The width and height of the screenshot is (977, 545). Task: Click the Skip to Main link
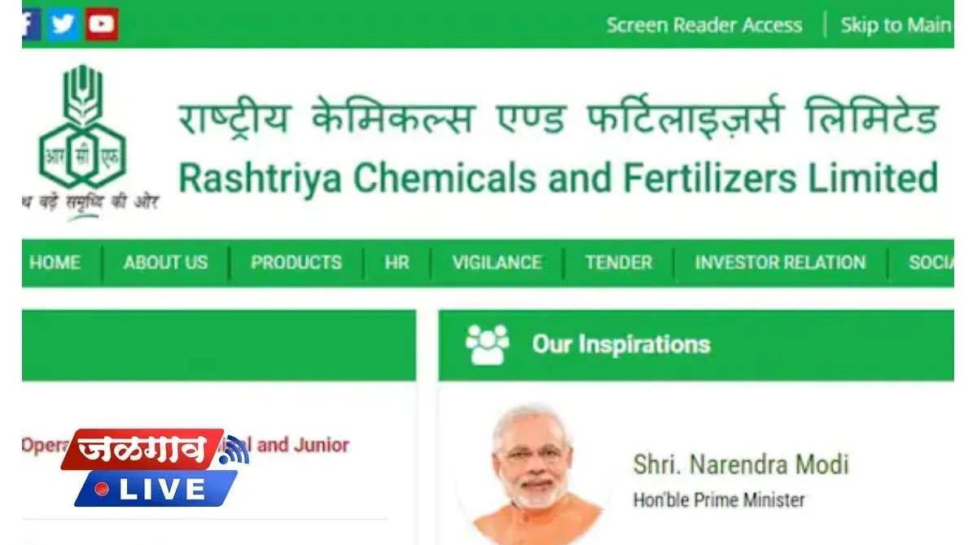[x=896, y=25]
